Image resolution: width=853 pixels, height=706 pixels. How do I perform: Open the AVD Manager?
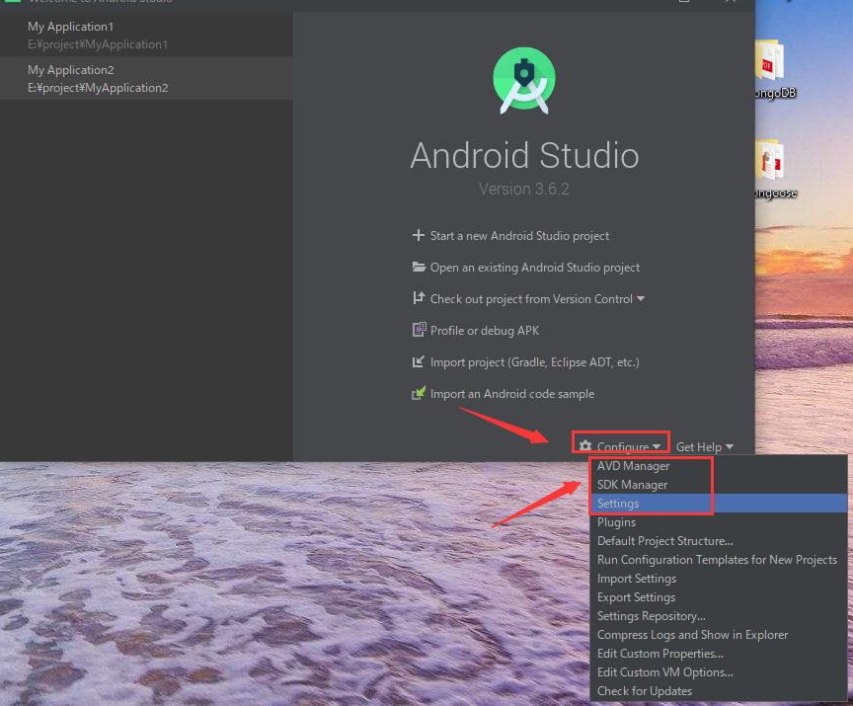(633, 465)
